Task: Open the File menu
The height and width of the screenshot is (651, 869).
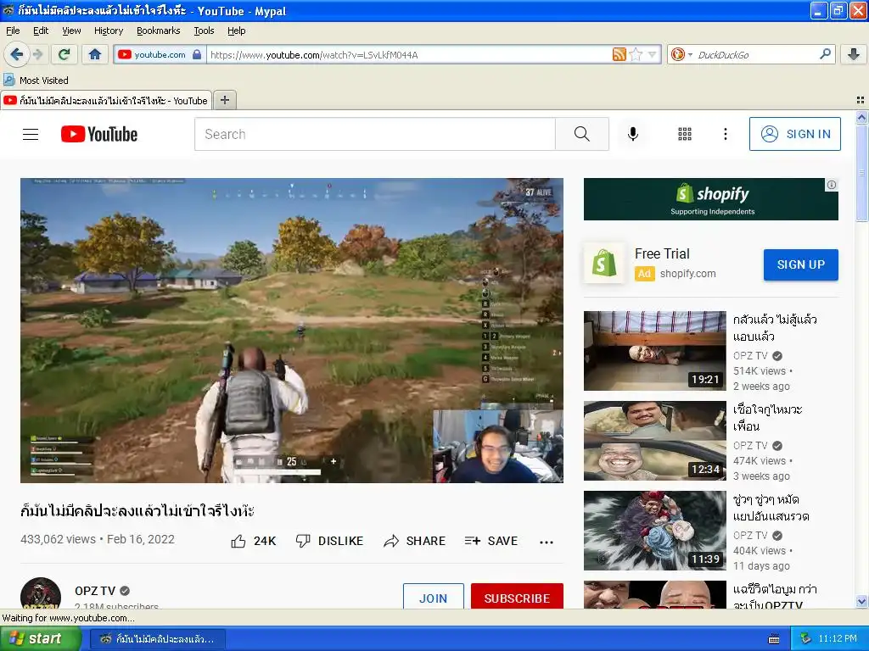Action: tap(13, 31)
